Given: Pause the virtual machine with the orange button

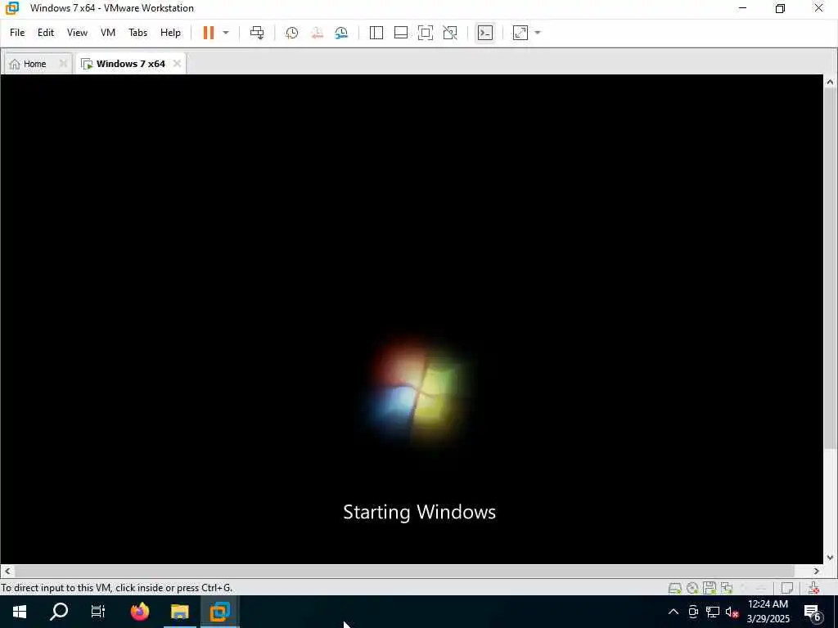Looking at the screenshot, I should tap(209, 33).
